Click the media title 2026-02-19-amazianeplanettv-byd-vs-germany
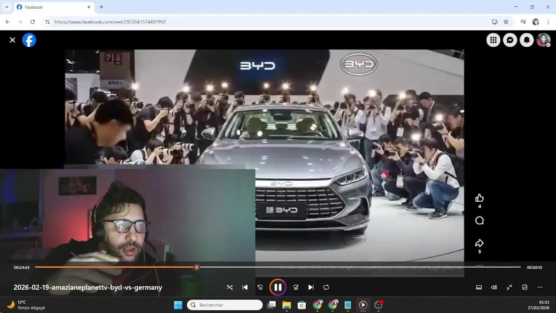The width and height of the screenshot is (556, 313). (x=88, y=287)
